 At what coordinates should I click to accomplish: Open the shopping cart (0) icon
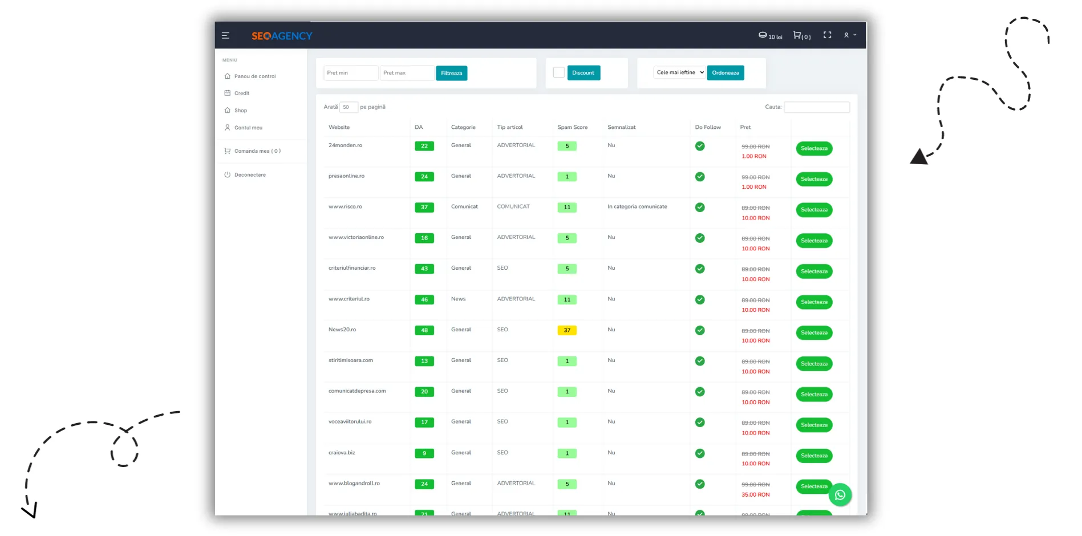pos(802,36)
